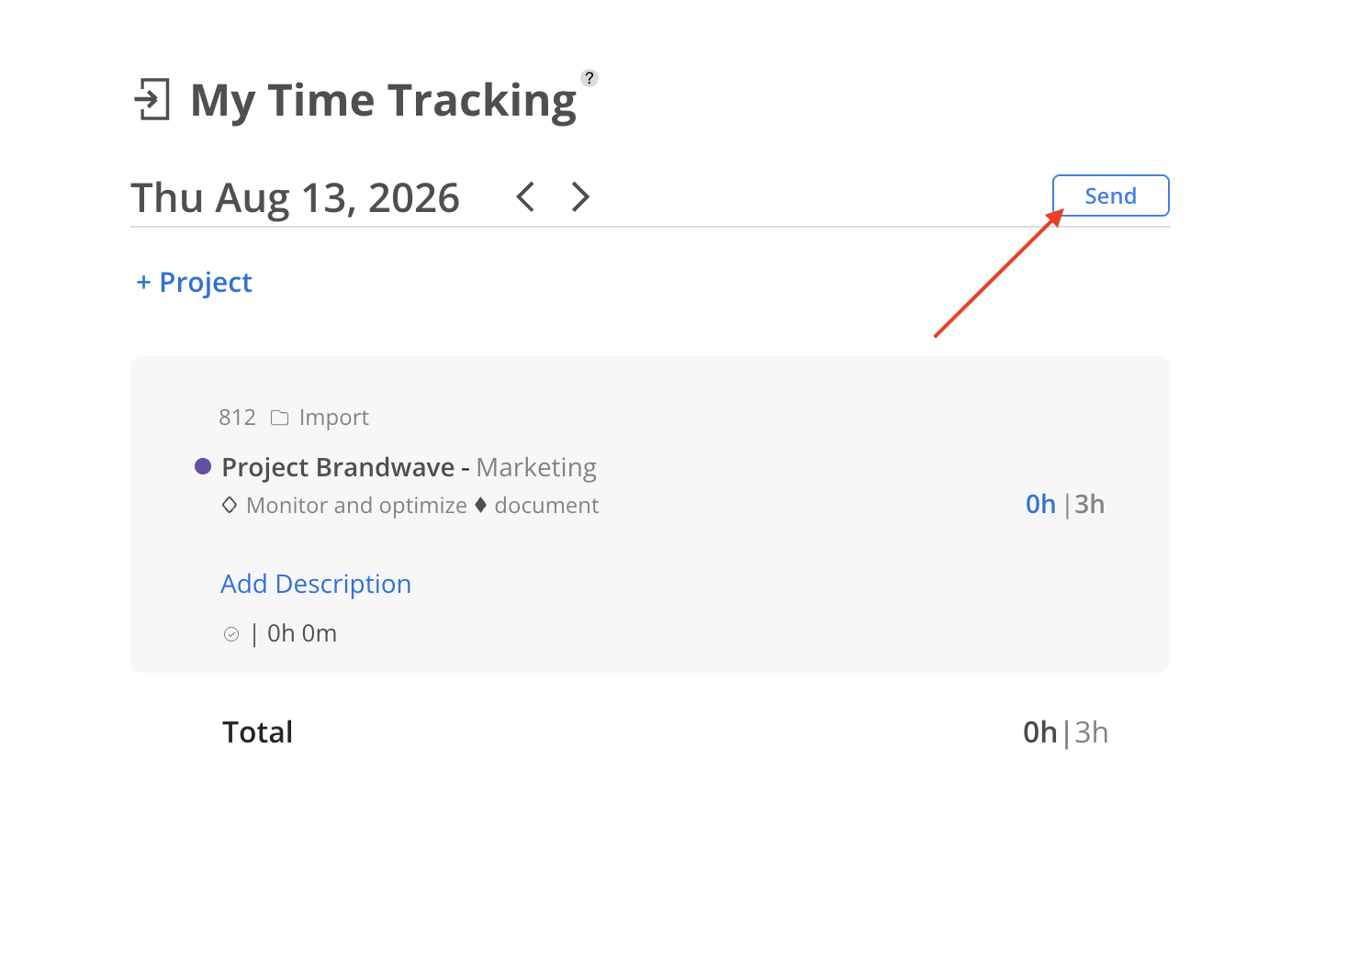Select the Thu Aug 13, 2026 date
The image size is (1370, 971).
[x=295, y=198]
